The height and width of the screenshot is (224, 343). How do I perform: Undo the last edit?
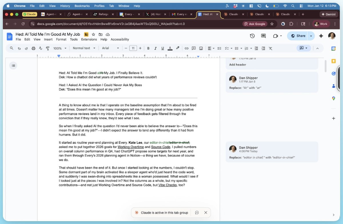tap(19, 48)
